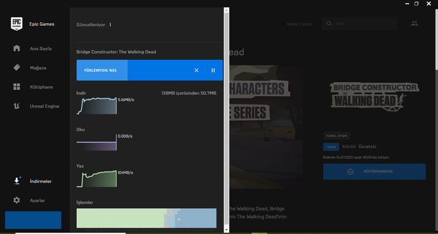
Task: Click the blue button at sidebar bottom
Action: coord(33,220)
